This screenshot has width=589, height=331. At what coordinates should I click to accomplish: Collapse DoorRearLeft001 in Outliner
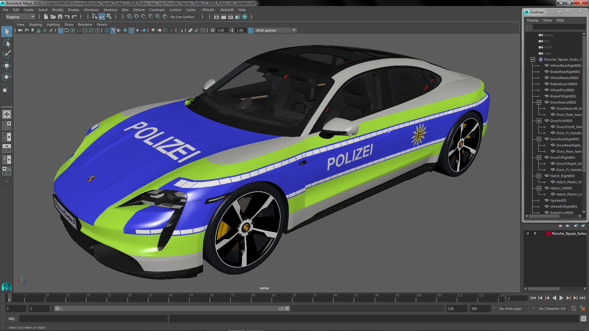click(539, 102)
